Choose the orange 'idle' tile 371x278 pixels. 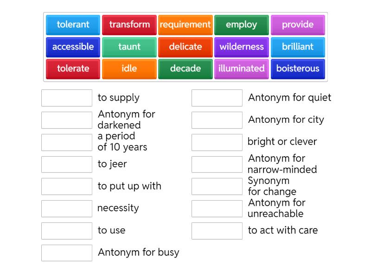(129, 69)
